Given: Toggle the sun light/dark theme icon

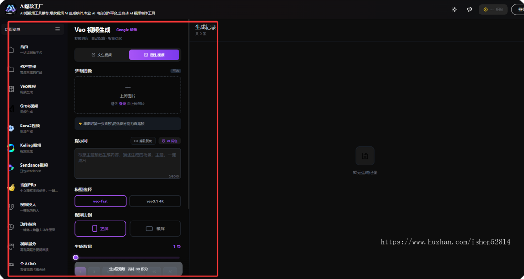Looking at the screenshot, I should [x=455, y=10].
